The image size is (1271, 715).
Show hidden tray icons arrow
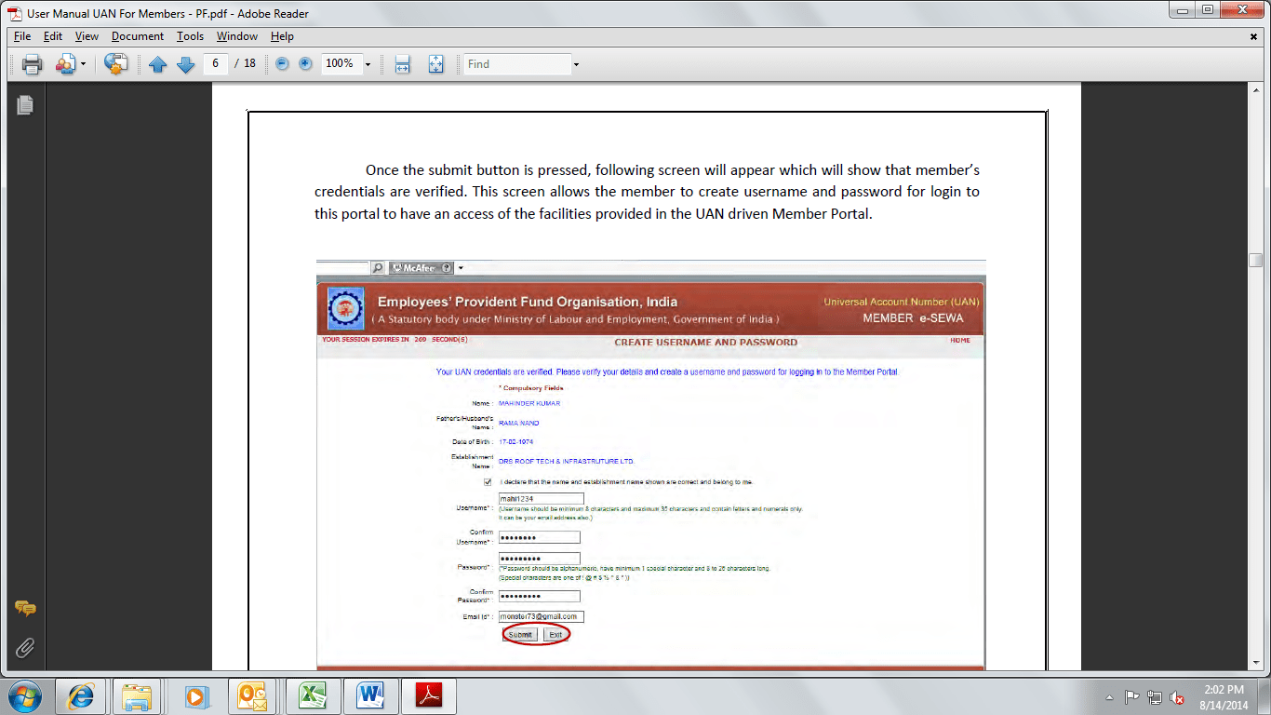[1109, 696]
